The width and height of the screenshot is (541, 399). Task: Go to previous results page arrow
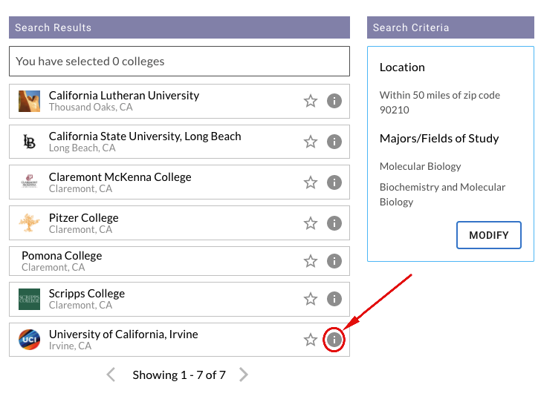(x=111, y=375)
